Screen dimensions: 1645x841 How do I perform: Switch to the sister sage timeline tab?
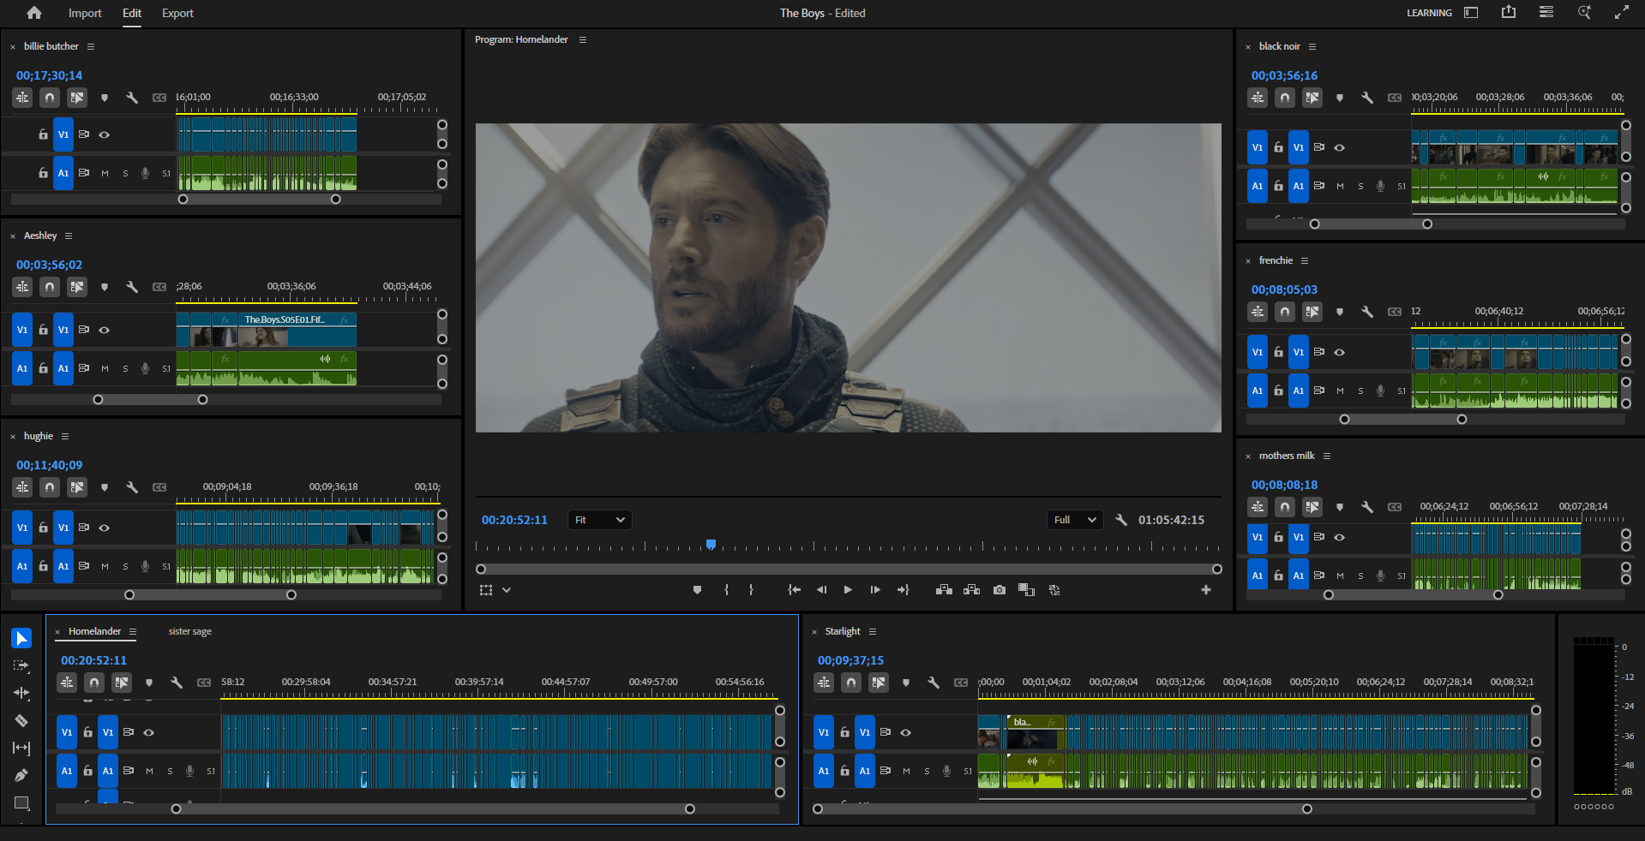(x=189, y=631)
